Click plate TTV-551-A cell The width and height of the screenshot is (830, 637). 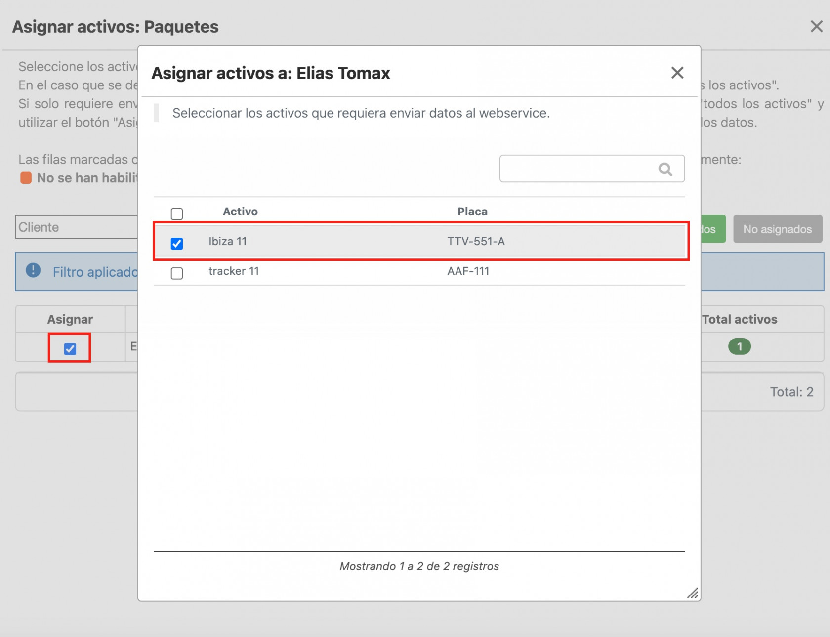coord(476,241)
